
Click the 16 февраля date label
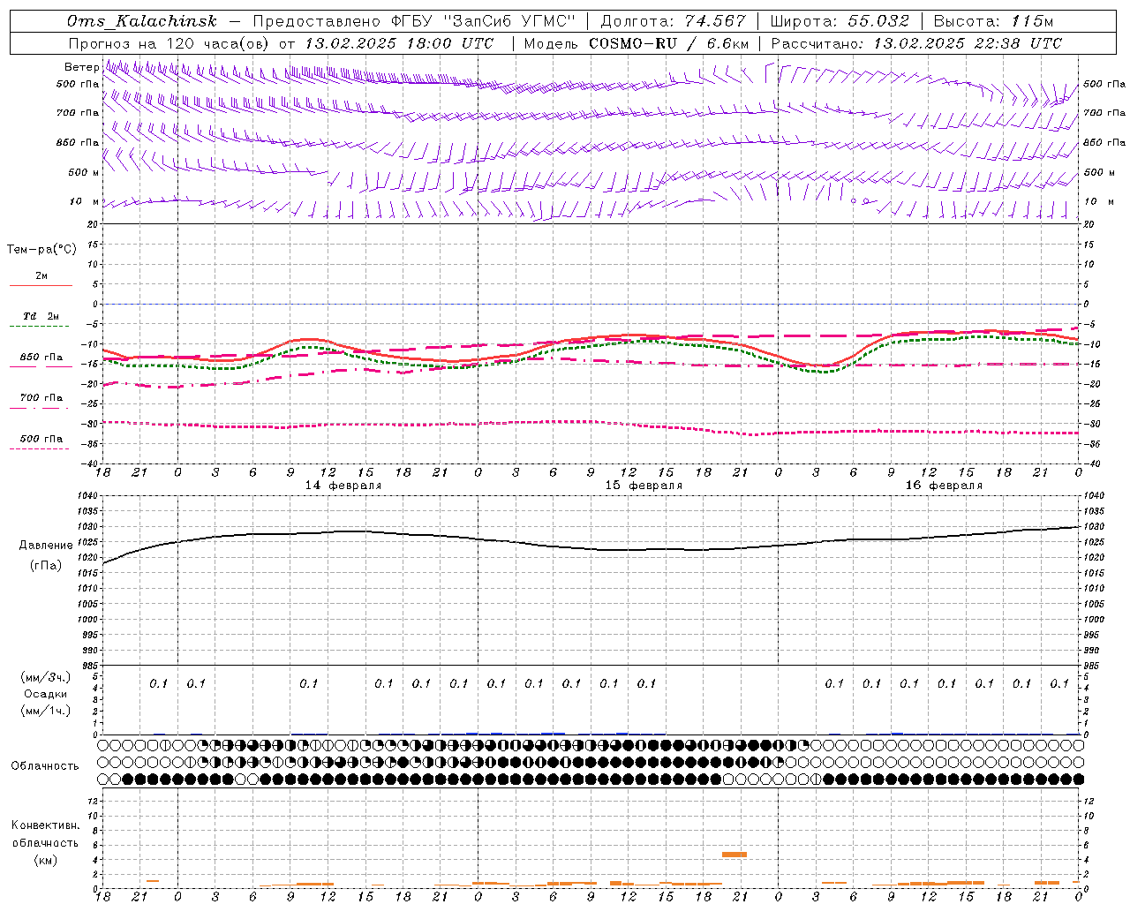click(x=944, y=486)
